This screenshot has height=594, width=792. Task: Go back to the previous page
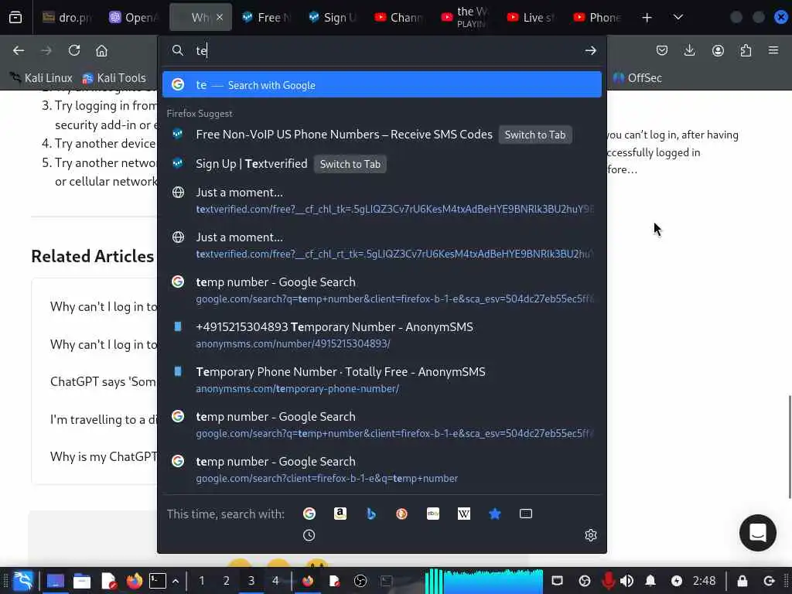[19, 50]
